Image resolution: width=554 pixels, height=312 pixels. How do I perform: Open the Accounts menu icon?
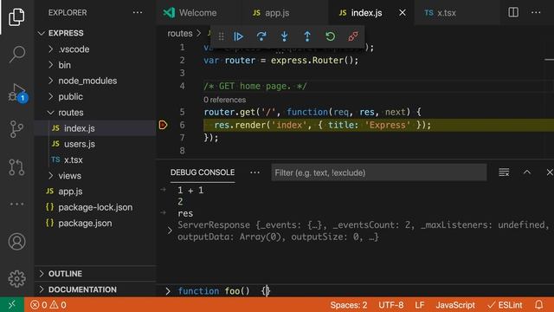[16, 242]
